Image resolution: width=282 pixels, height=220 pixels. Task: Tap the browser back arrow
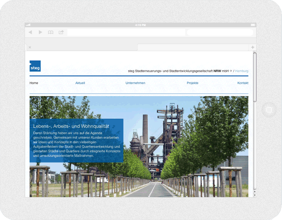pos(30,32)
